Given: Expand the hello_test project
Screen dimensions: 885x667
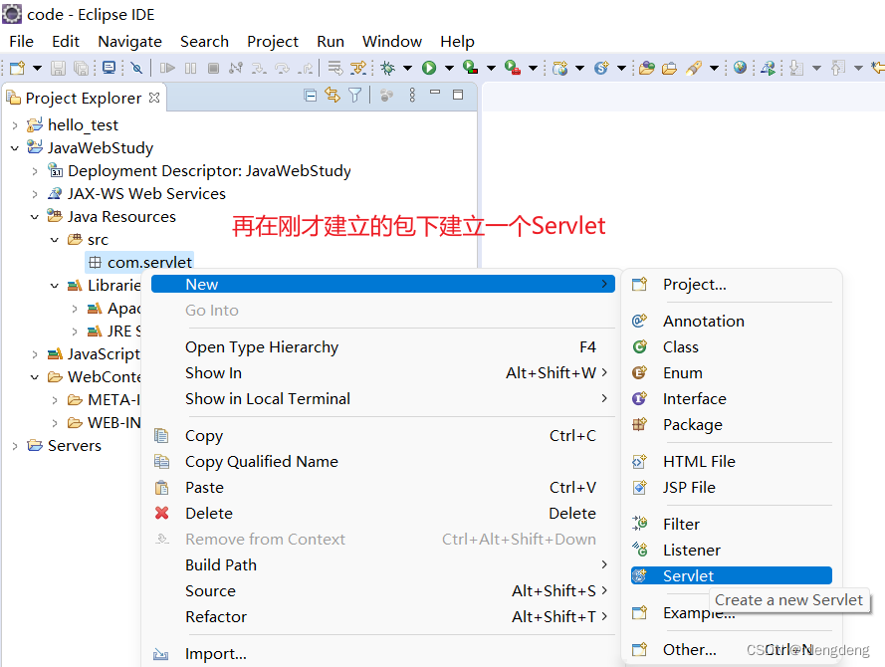Looking at the screenshot, I should pyautogui.click(x=15, y=125).
